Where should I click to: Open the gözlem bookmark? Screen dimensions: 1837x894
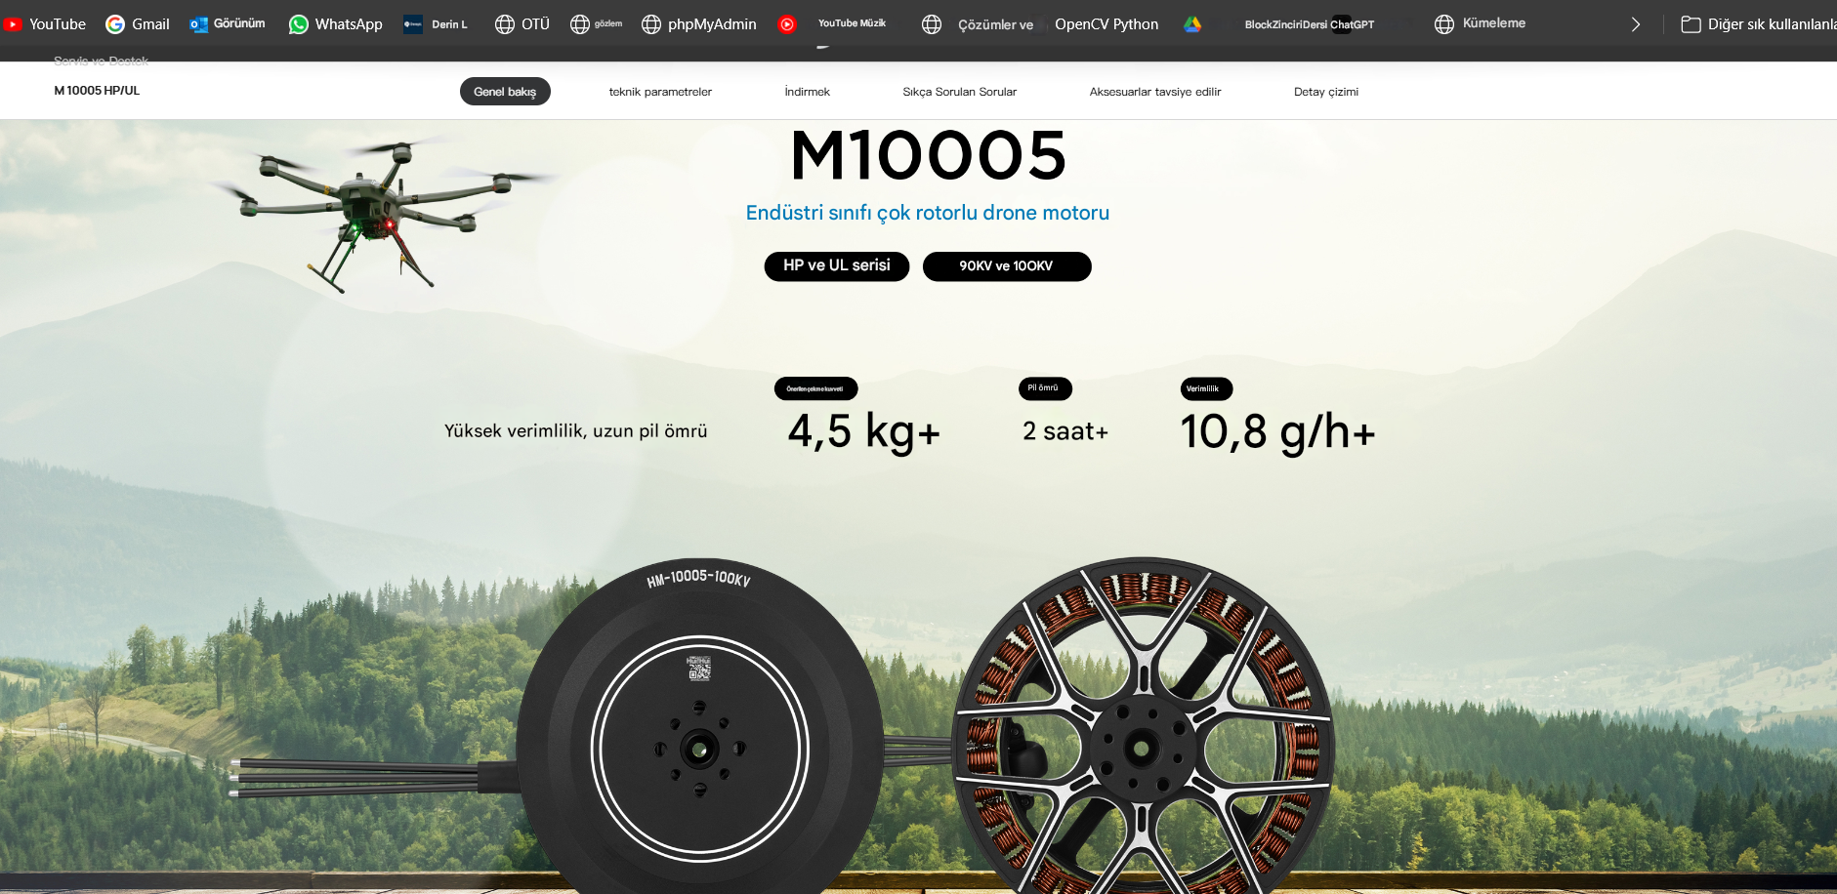coord(597,23)
